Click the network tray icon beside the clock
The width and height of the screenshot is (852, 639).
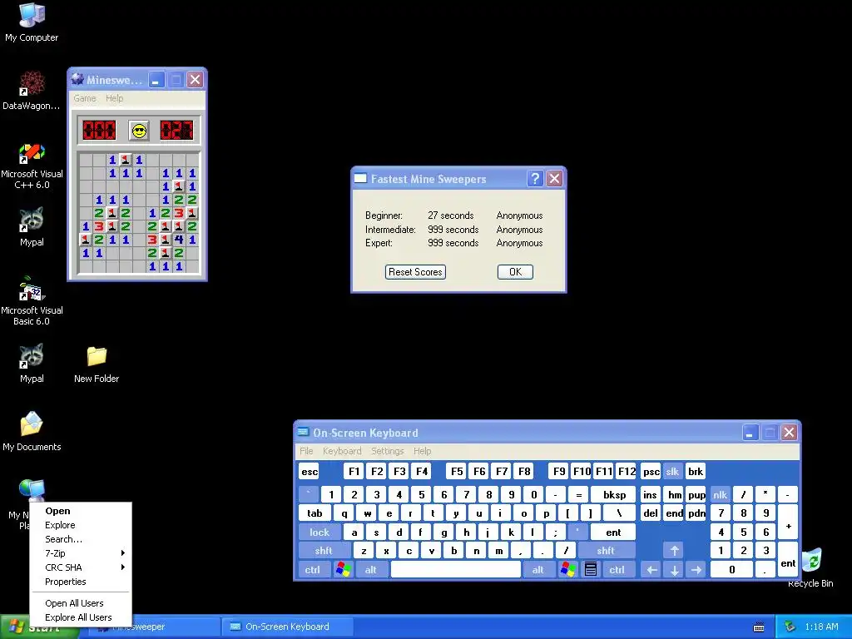click(790, 627)
